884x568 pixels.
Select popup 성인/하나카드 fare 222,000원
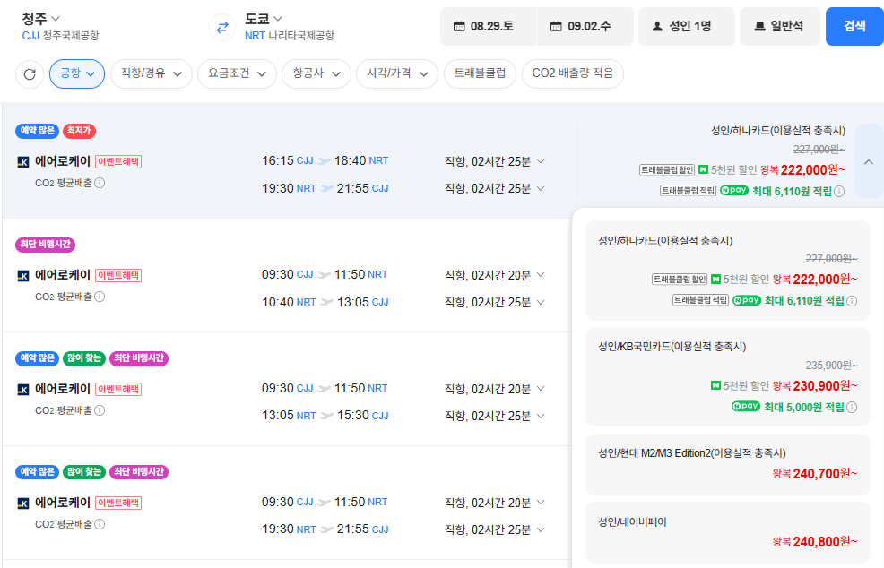click(x=728, y=271)
